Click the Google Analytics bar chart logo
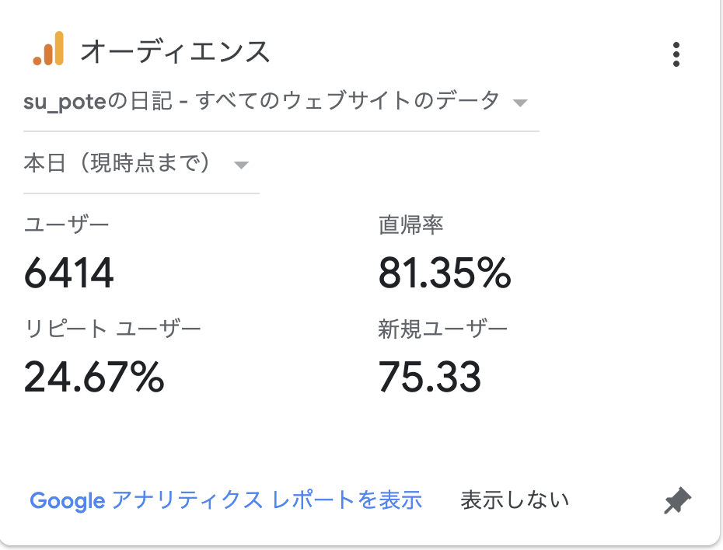 (48, 48)
